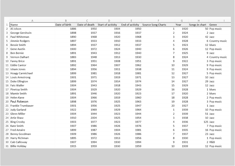This screenshot has width=235, height=166.
Task: Click the 'Date of birth' header cell
Action: coord(66,25)
